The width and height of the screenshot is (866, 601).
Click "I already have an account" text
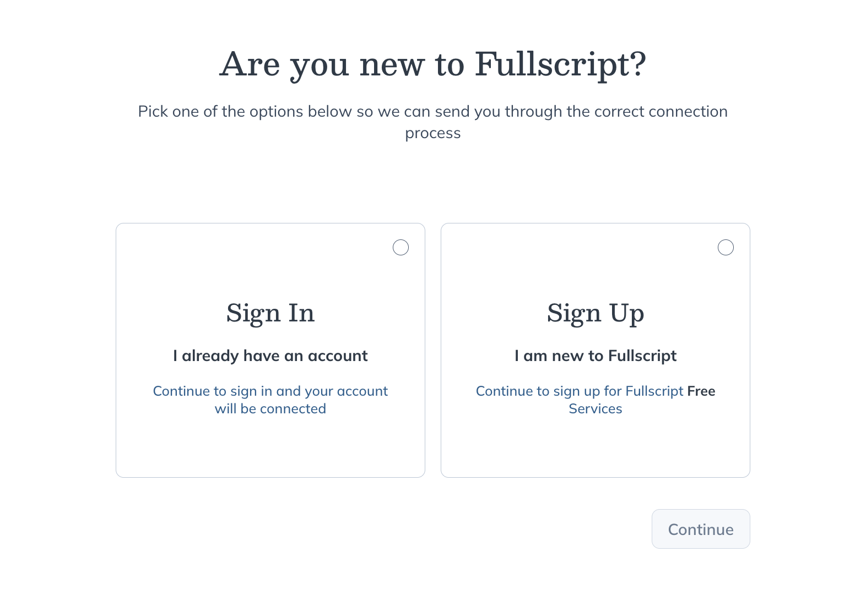(x=270, y=356)
